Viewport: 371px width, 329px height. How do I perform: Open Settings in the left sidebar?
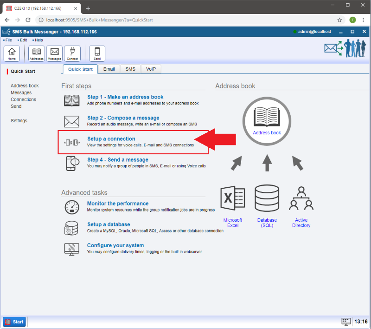(19, 121)
